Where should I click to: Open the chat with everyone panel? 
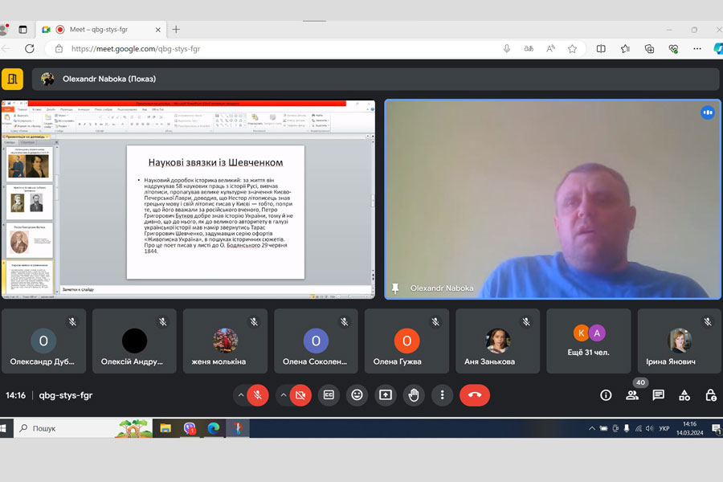(x=659, y=395)
